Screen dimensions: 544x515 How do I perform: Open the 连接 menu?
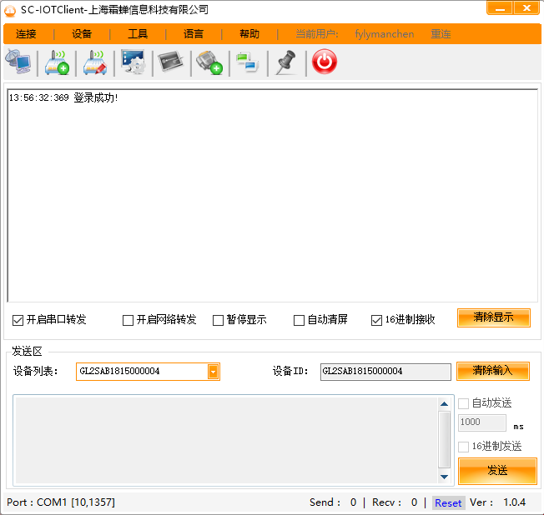click(26, 34)
